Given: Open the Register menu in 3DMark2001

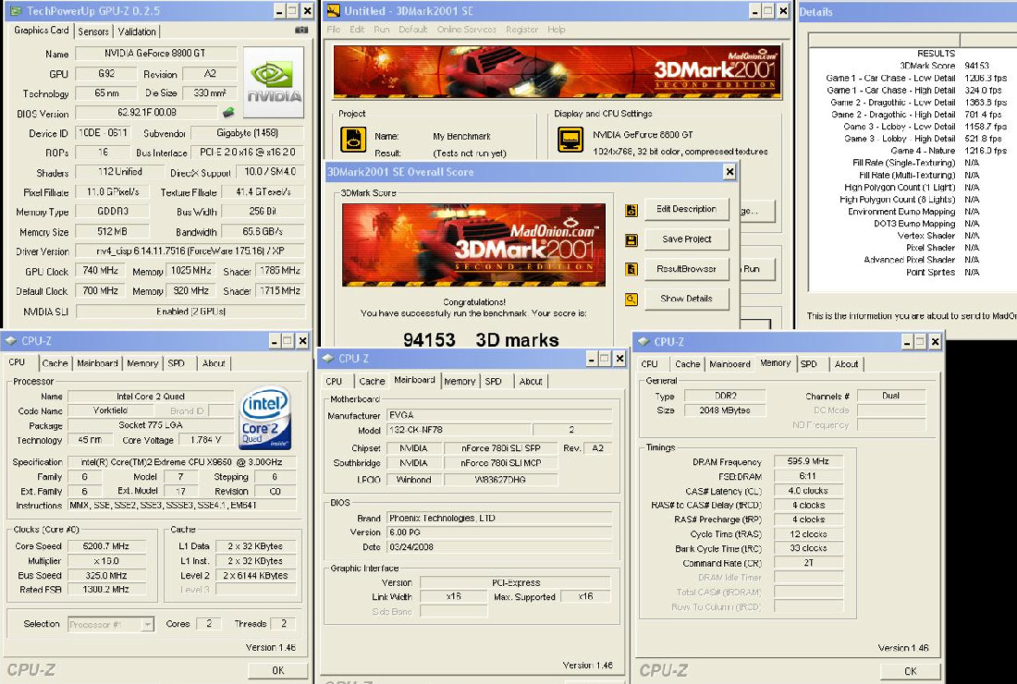Looking at the screenshot, I should tap(522, 30).
